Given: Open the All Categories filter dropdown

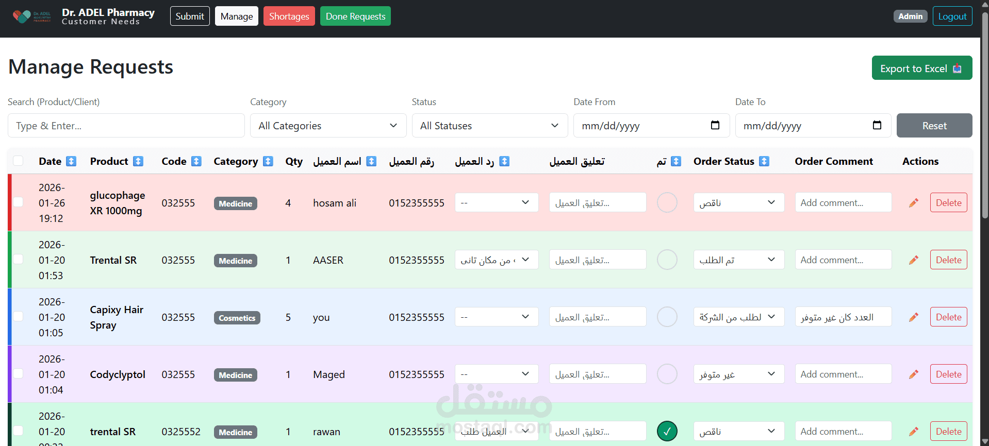Looking at the screenshot, I should click(x=328, y=126).
